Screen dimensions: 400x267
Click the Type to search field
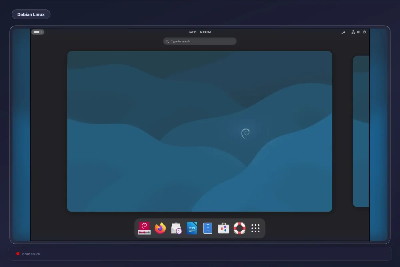coord(200,41)
